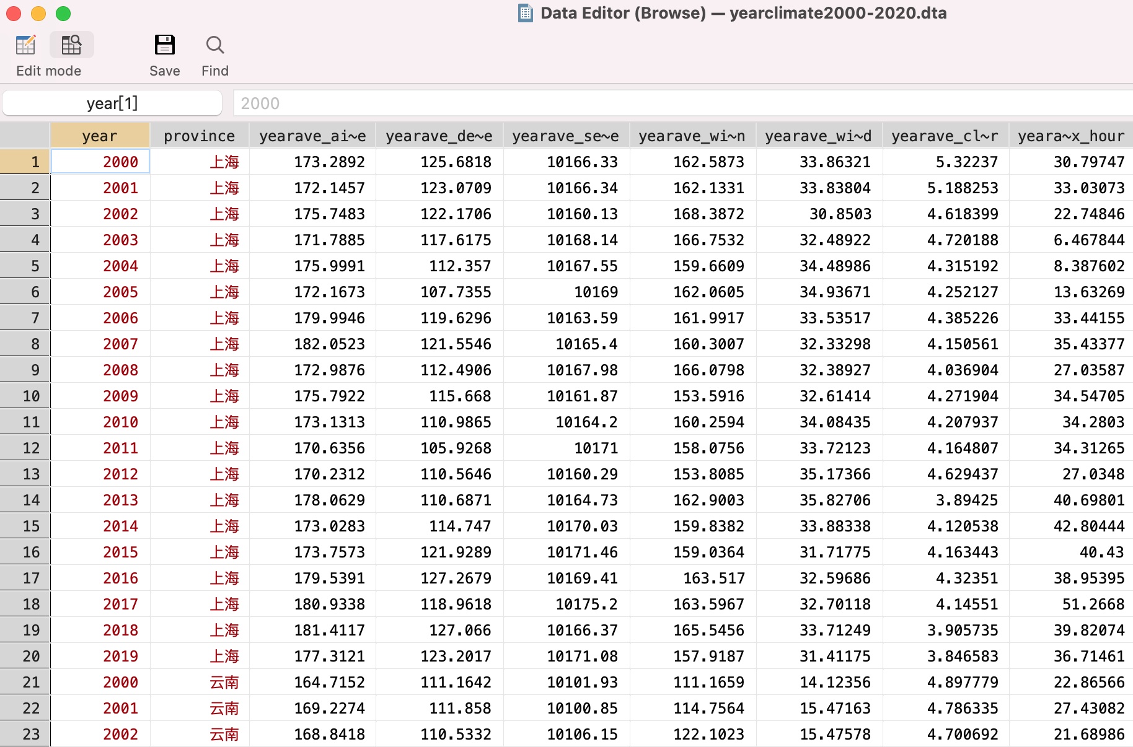Select the yearave_wi~n column header

(692, 136)
